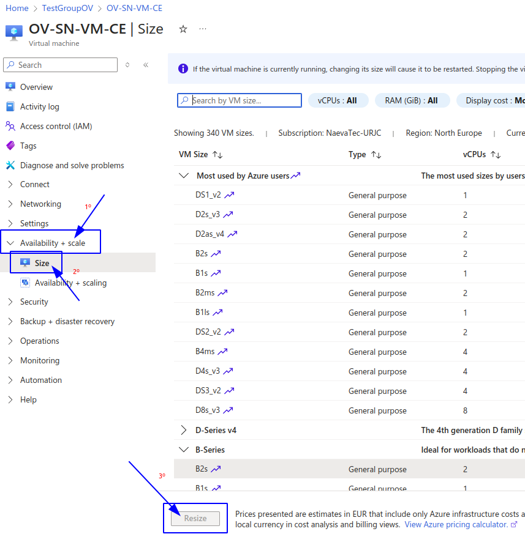Open the RAM (GiB) filter pill
The image size is (525, 534).
(411, 100)
